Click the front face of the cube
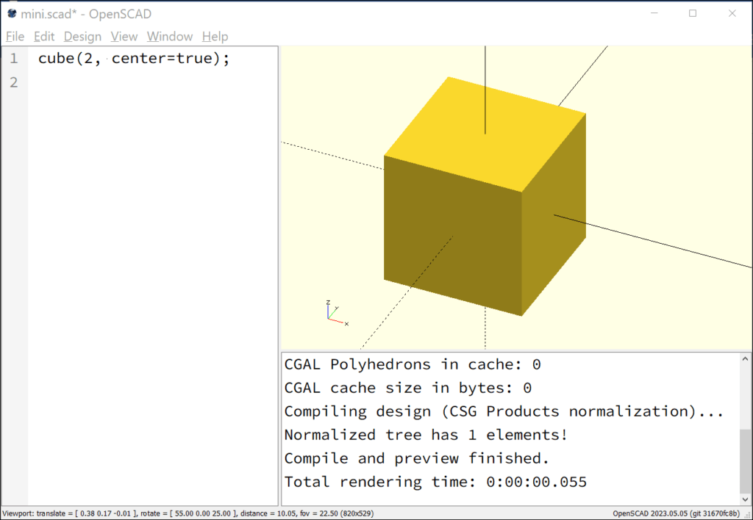This screenshot has height=520, width=753. [x=453, y=236]
